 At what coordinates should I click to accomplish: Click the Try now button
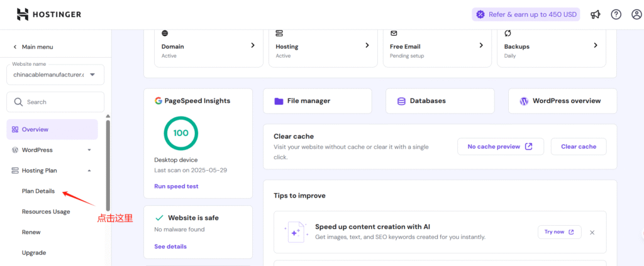tap(560, 232)
